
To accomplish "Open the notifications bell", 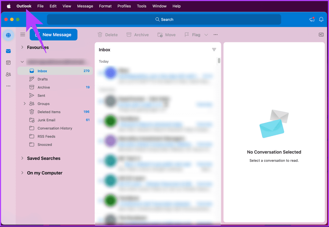I will [321, 20].
